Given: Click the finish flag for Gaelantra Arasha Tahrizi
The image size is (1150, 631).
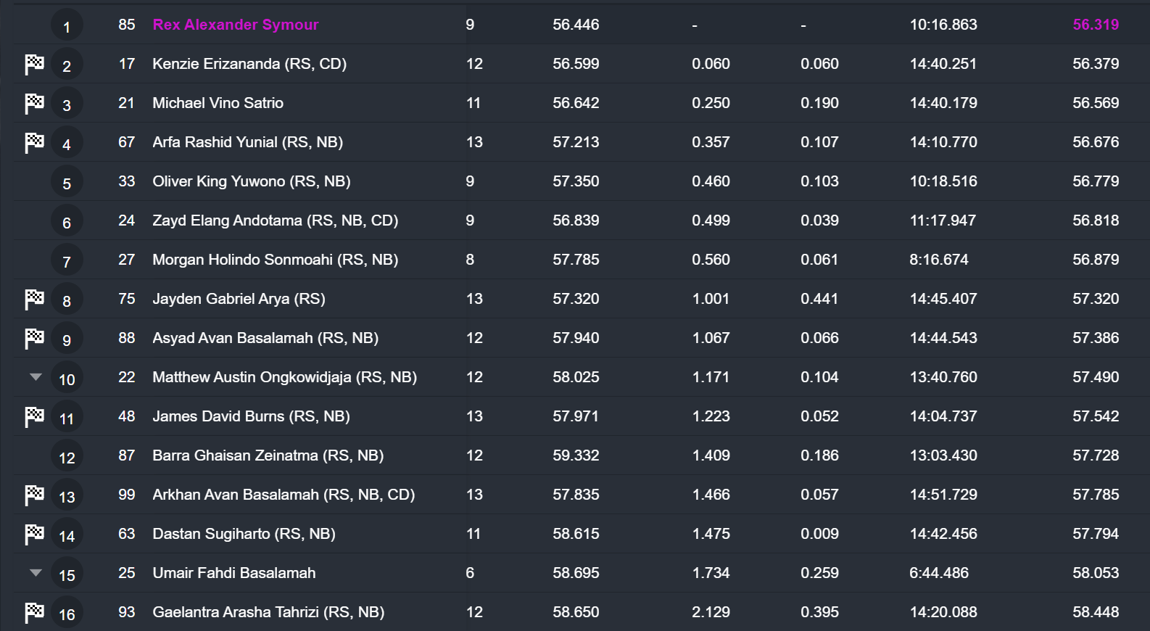Looking at the screenshot, I should 34,613.
